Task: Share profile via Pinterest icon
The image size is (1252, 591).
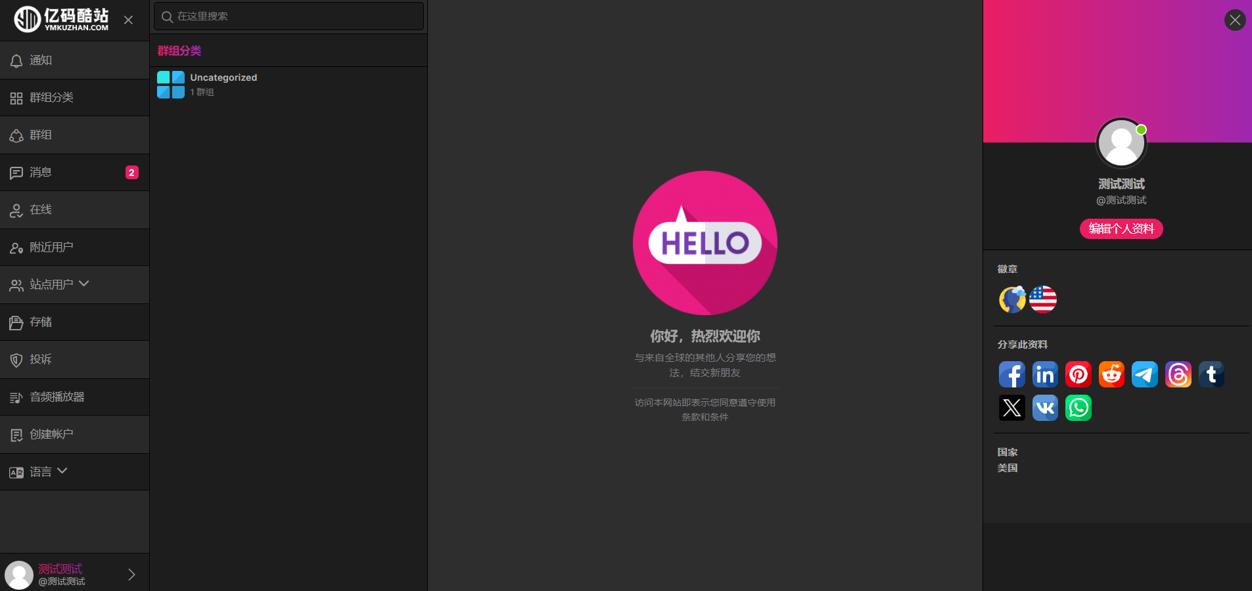Action: coord(1078,374)
